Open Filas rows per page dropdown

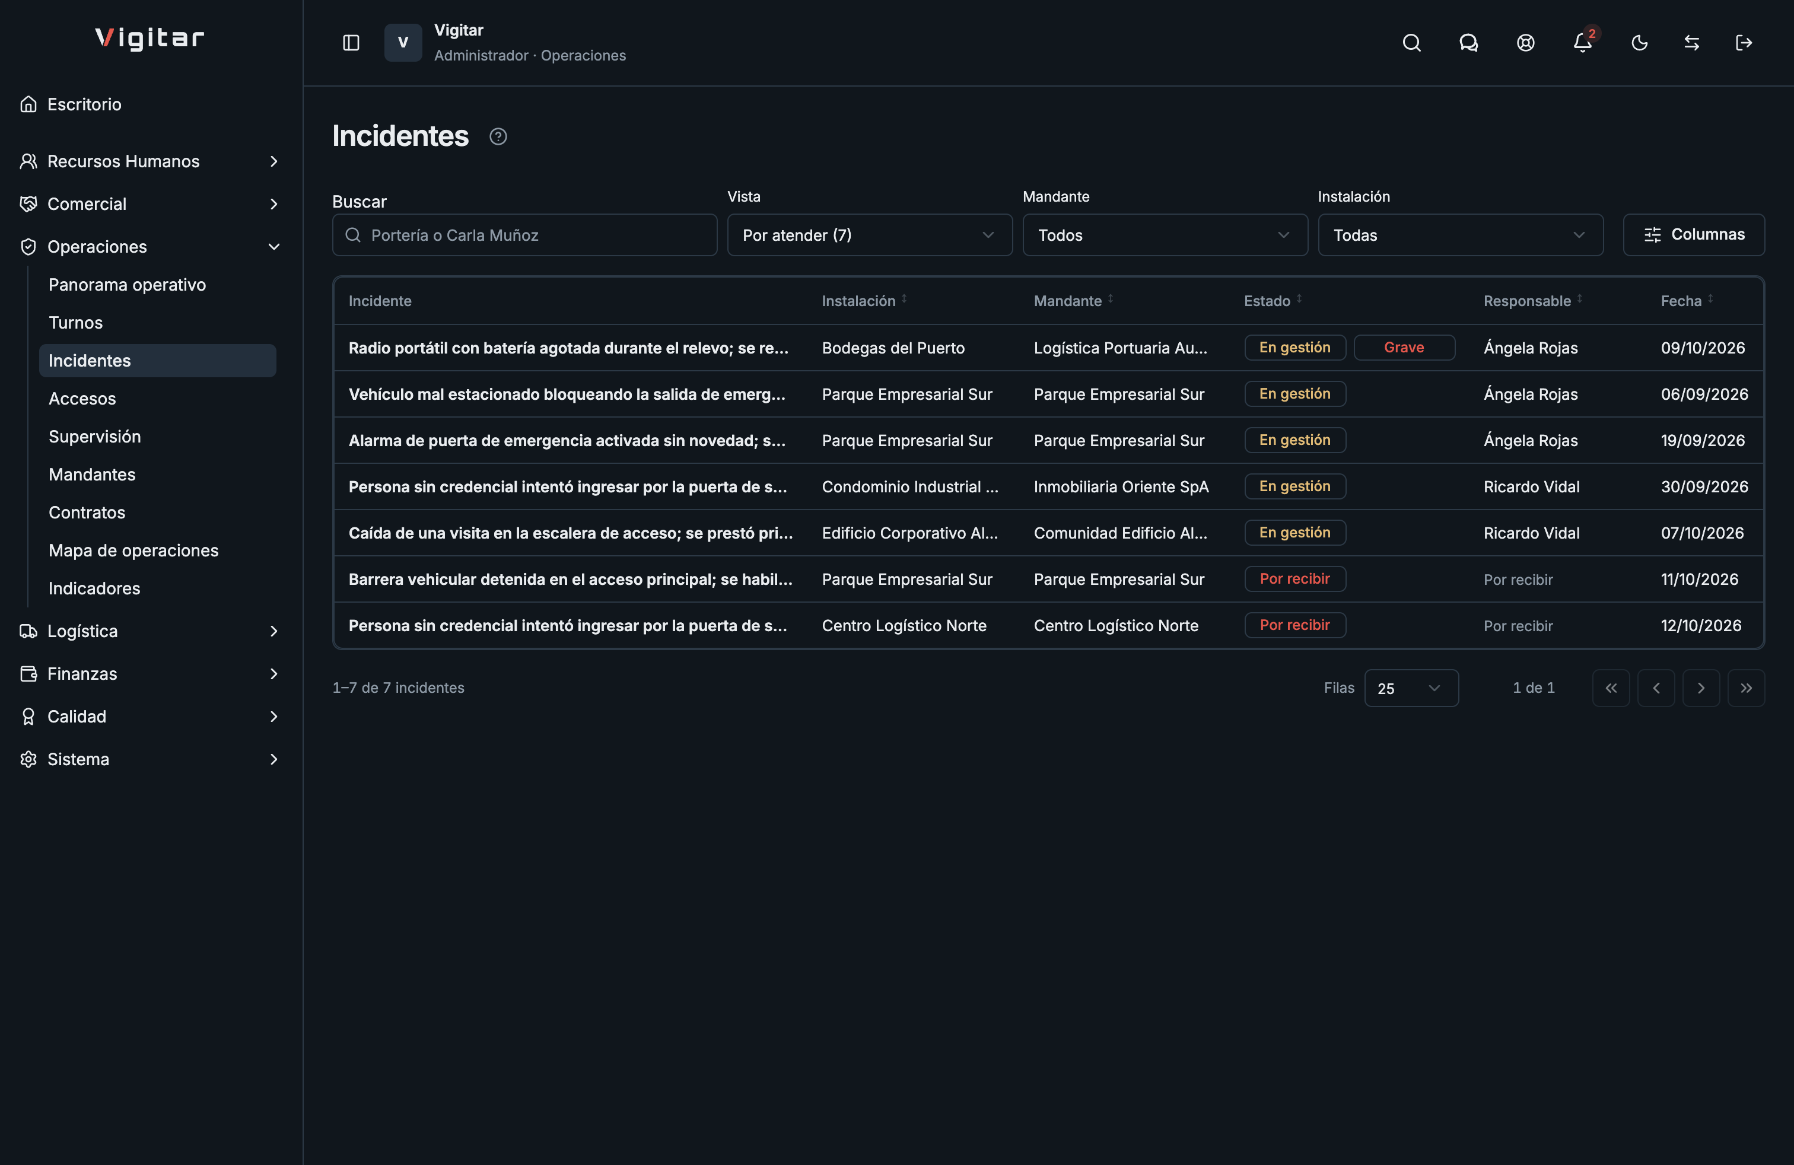click(1411, 688)
